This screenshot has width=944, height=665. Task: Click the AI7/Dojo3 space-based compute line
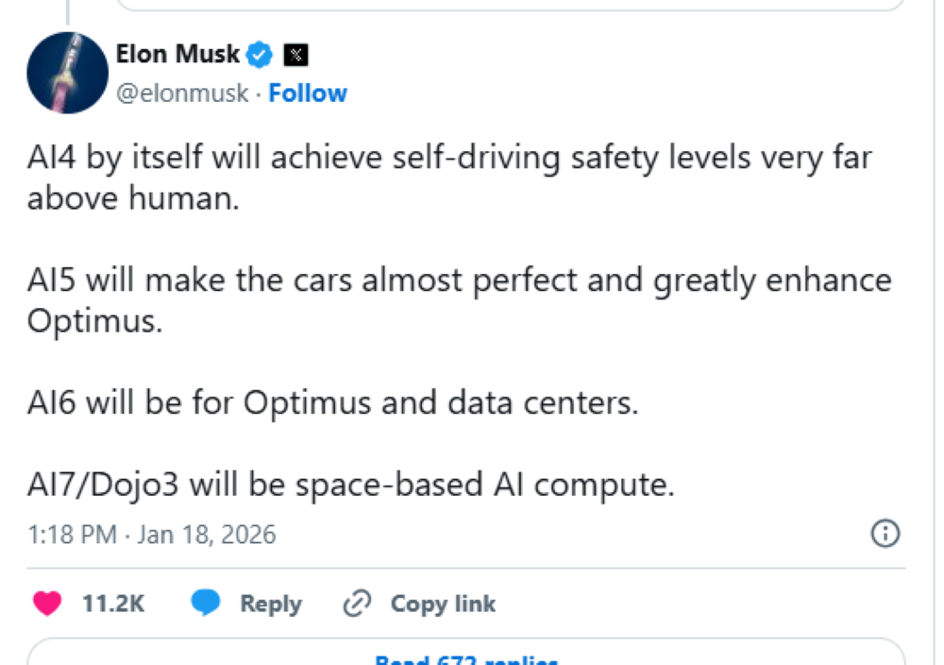tap(351, 485)
